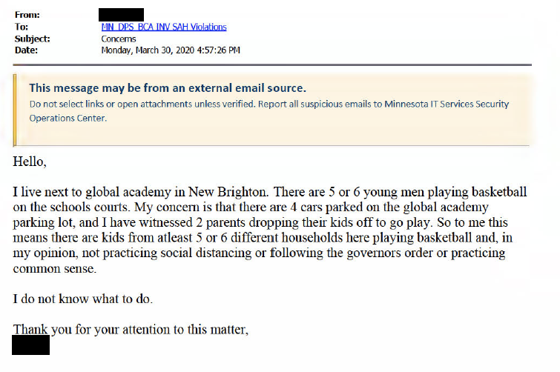This screenshot has height=372, width=560.
Task: Click the 'Do not select links' warning text
Action: tap(269, 104)
